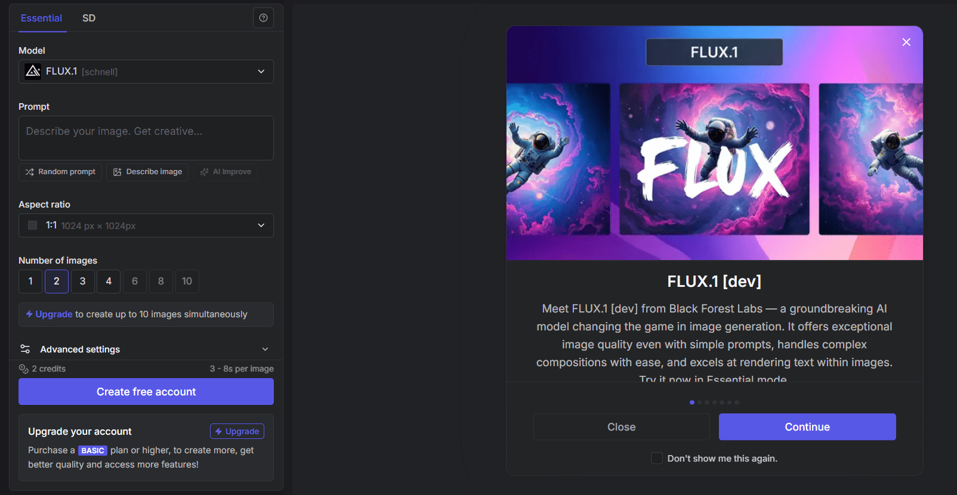
Task: Click the Describe image icon
Action: click(118, 172)
